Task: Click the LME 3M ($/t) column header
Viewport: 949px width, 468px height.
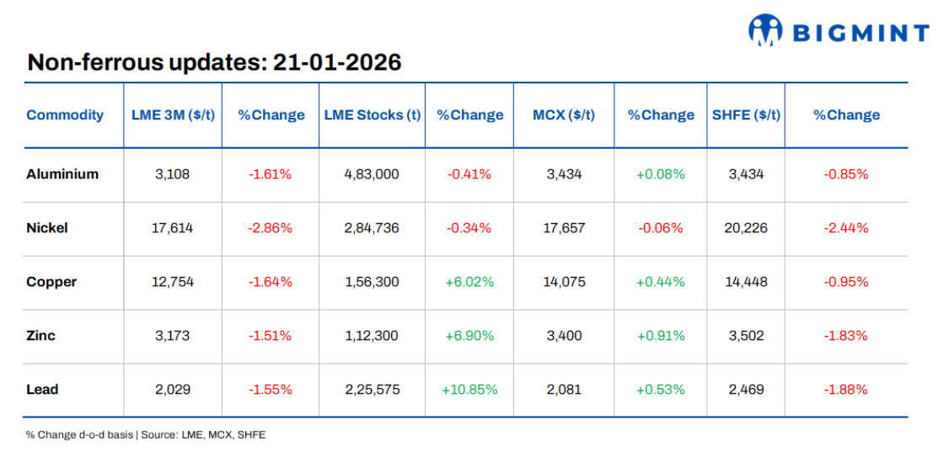Action: tap(174, 115)
